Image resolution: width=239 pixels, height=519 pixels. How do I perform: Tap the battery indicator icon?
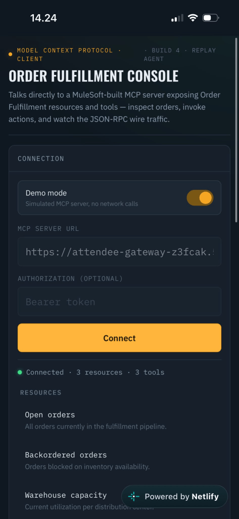tap(211, 18)
